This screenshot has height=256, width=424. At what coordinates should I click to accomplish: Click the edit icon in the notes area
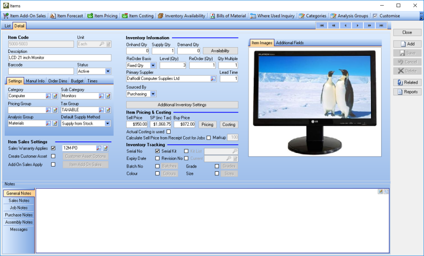[x=381, y=192]
